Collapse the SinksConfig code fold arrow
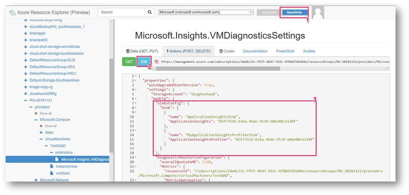Image resolution: width=409 pixels, height=195 pixels. pos(136,103)
